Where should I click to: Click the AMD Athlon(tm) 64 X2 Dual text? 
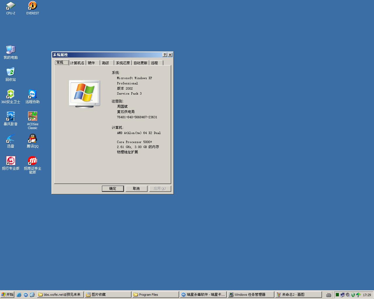pyautogui.click(x=139, y=133)
